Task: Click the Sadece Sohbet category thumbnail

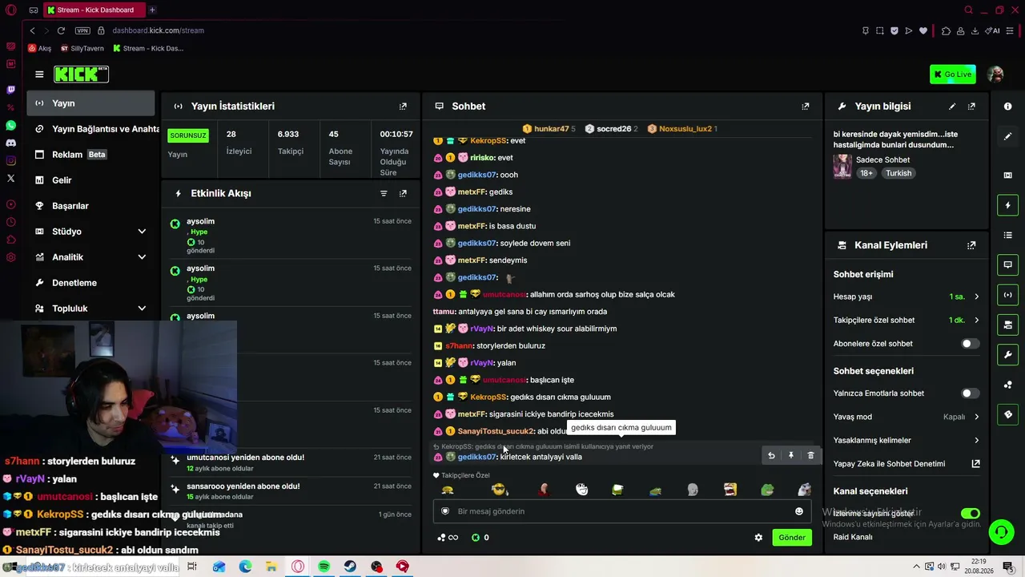Action: tap(842, 166)
